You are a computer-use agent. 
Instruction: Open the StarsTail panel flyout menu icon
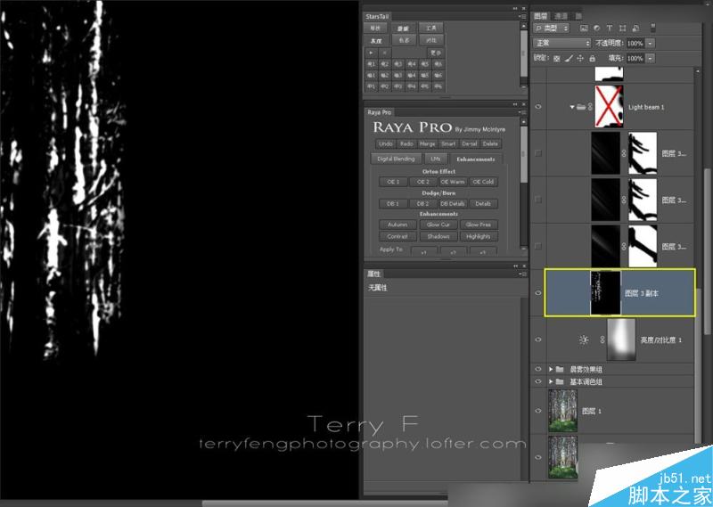[522, 16]
